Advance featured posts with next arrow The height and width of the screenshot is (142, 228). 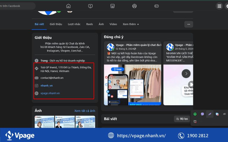click(186, 74)
